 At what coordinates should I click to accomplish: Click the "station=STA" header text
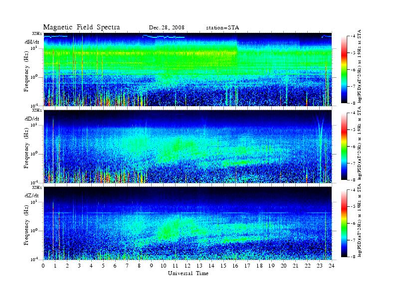tap(222, 28)
